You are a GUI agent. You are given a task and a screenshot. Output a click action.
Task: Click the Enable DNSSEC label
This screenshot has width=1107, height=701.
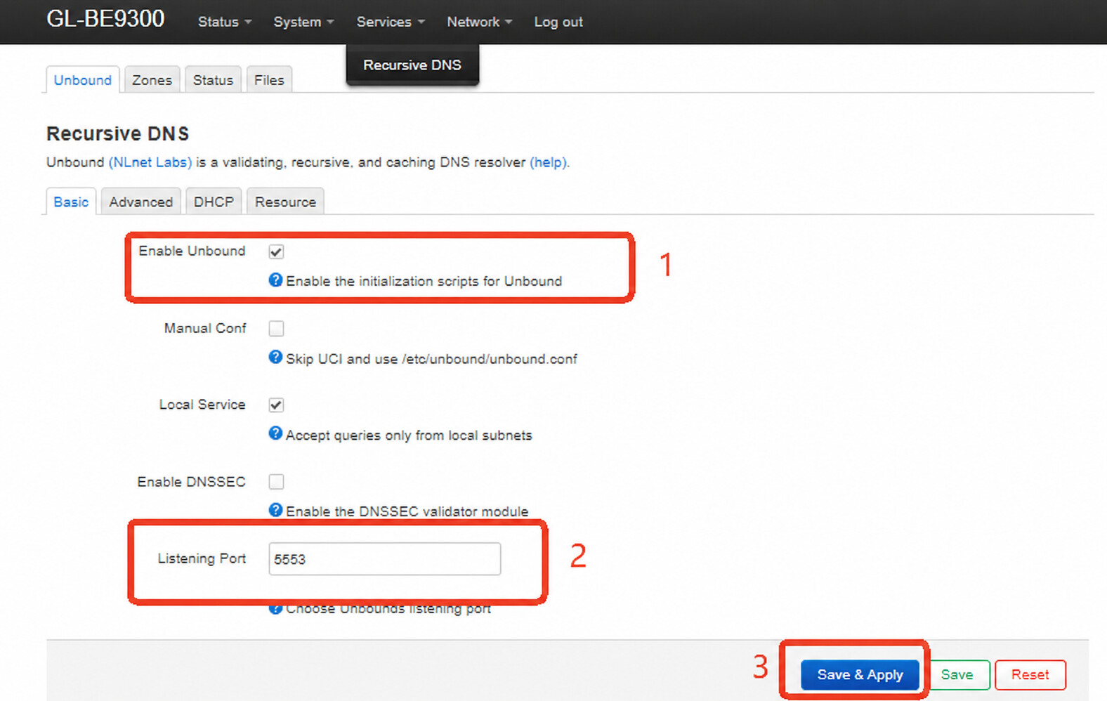(x=191, y=481)
